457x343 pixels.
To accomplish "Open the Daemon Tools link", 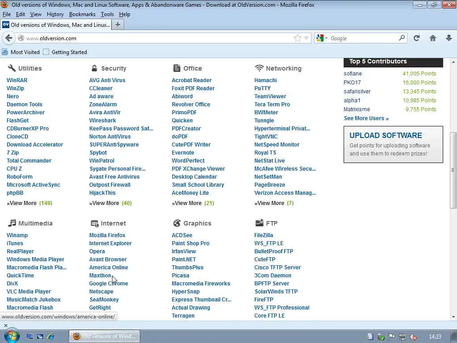I will point(25,105).
